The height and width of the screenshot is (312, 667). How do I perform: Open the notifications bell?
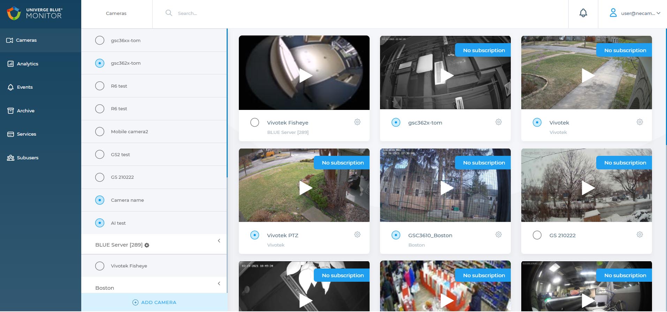(583, 13)
